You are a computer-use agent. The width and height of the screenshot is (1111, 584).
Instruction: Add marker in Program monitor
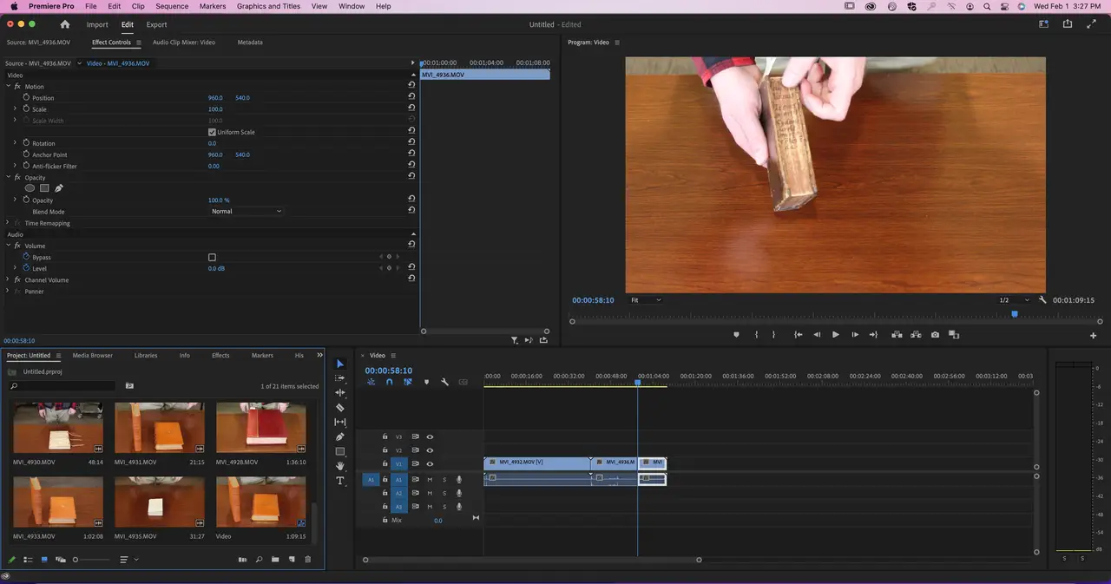click(x=737, y=335)
